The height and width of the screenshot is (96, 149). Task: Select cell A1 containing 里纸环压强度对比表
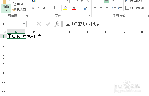[16, 36]
